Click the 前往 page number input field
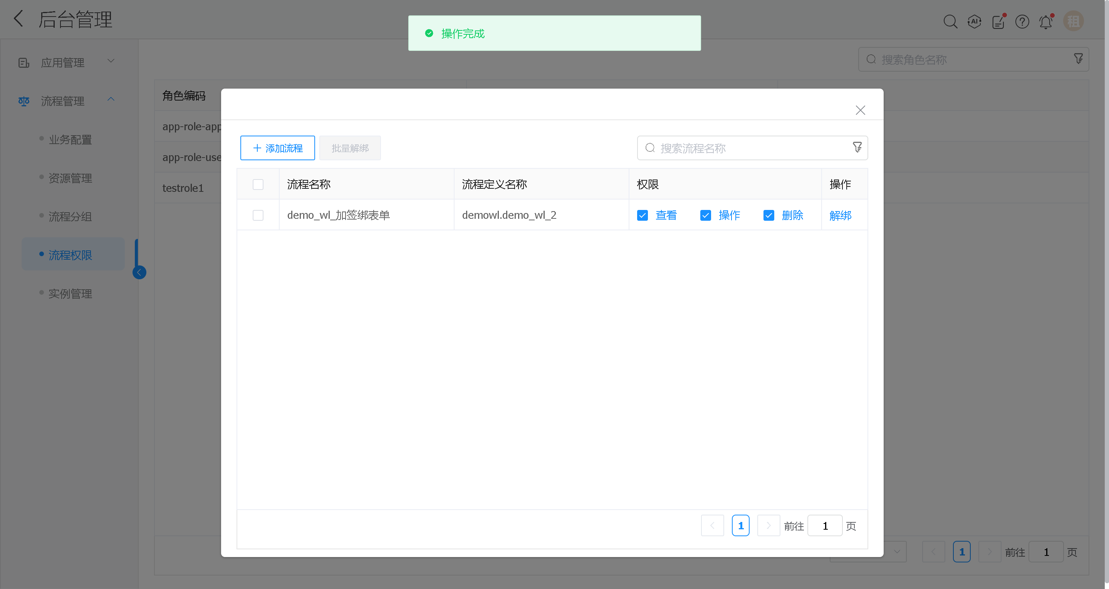 pyautogui.click(x=825, y=525)
